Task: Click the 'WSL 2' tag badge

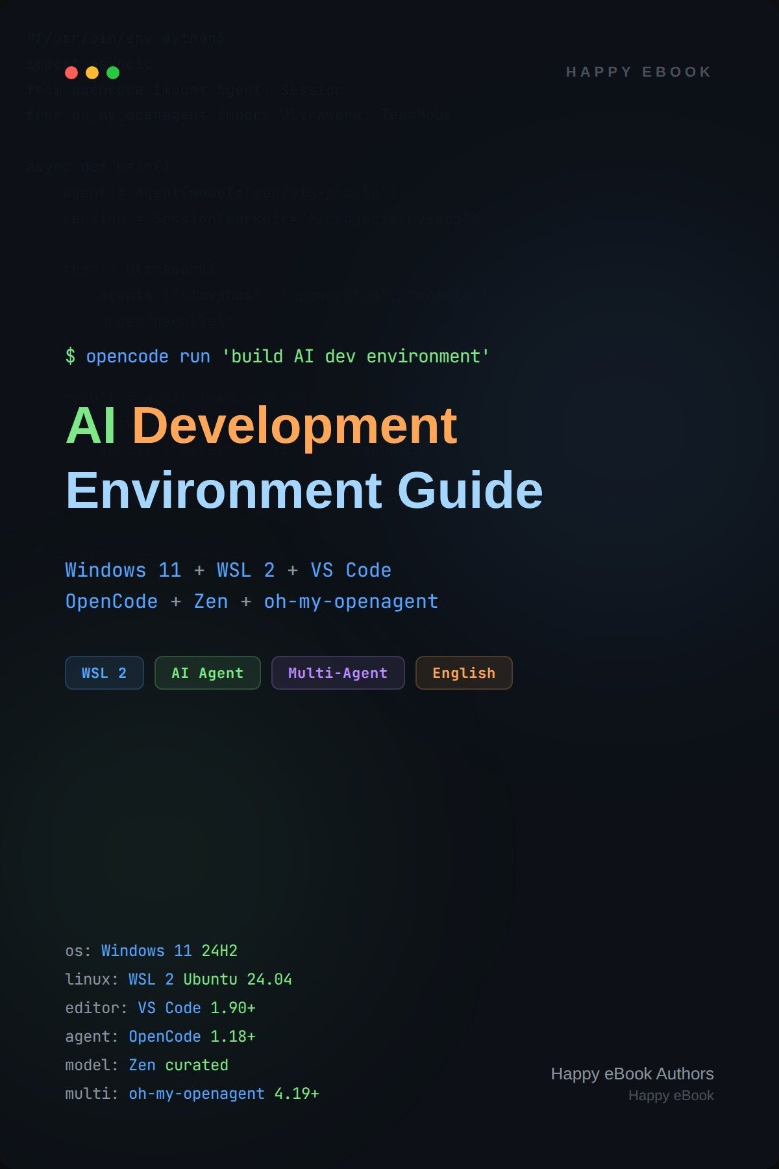Action: coord(105,673)
